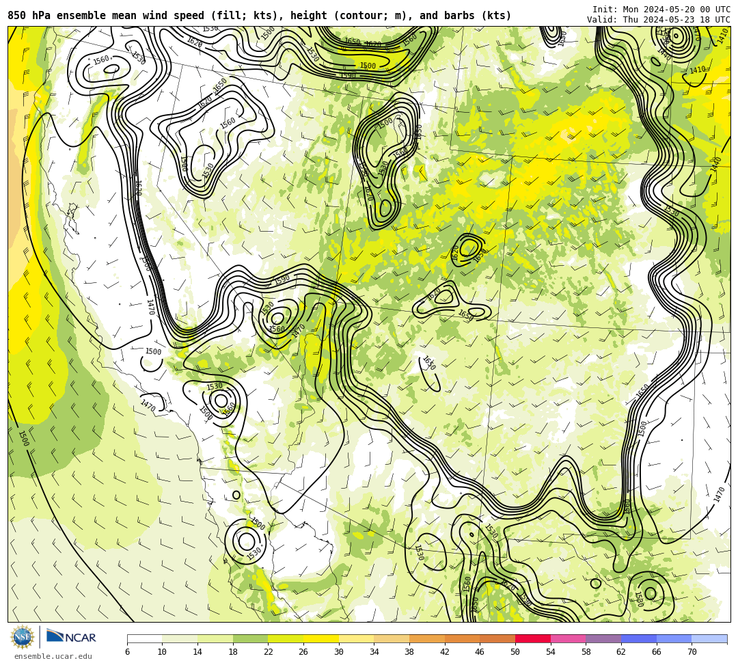Click colorbar tick label '38'
The height and width of the screenshot is (665, 738).
[409, 652]
